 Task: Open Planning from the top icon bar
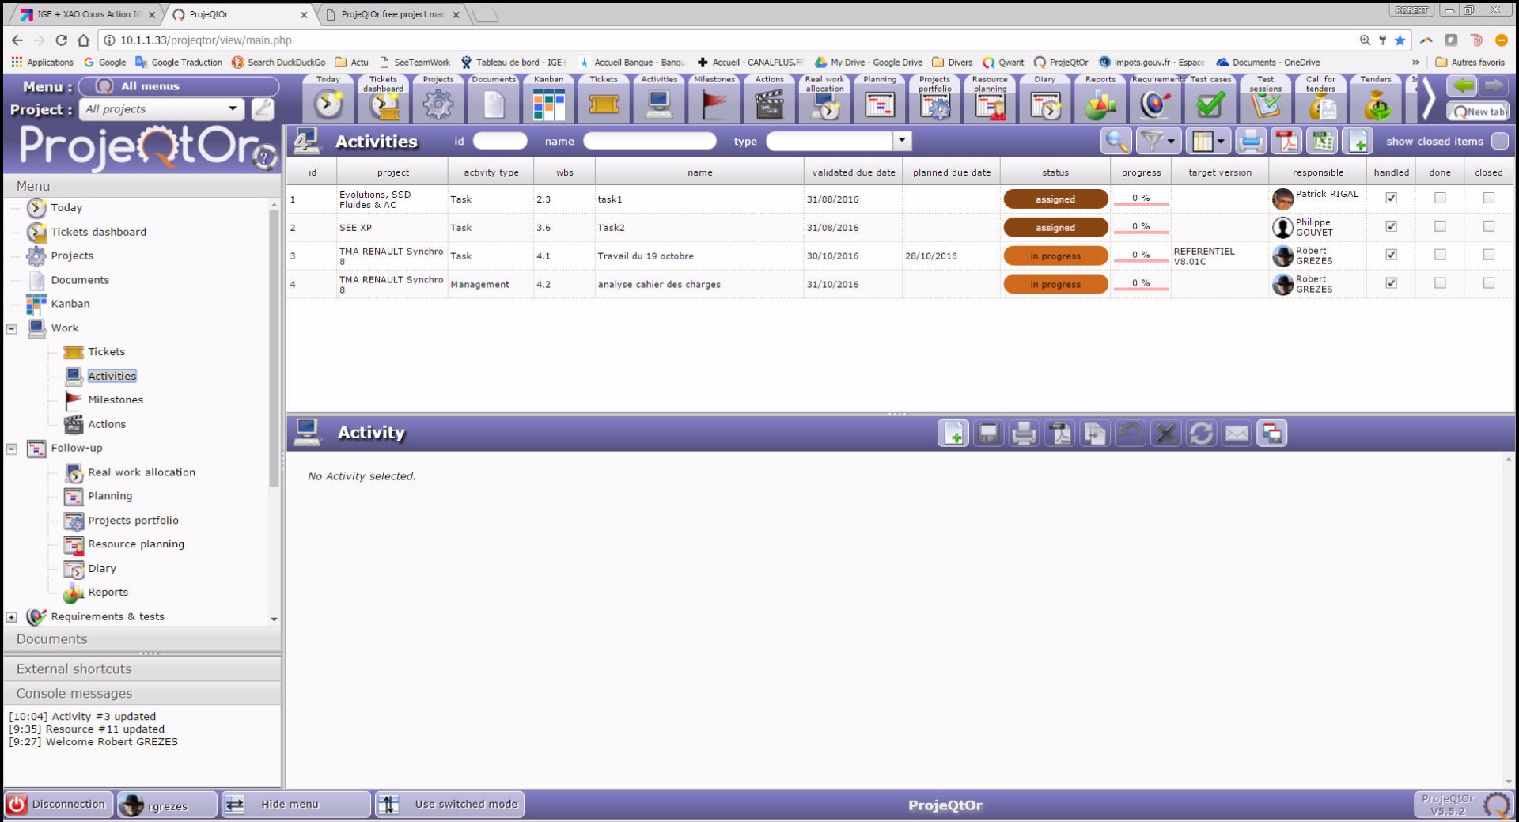pos(879,104)
